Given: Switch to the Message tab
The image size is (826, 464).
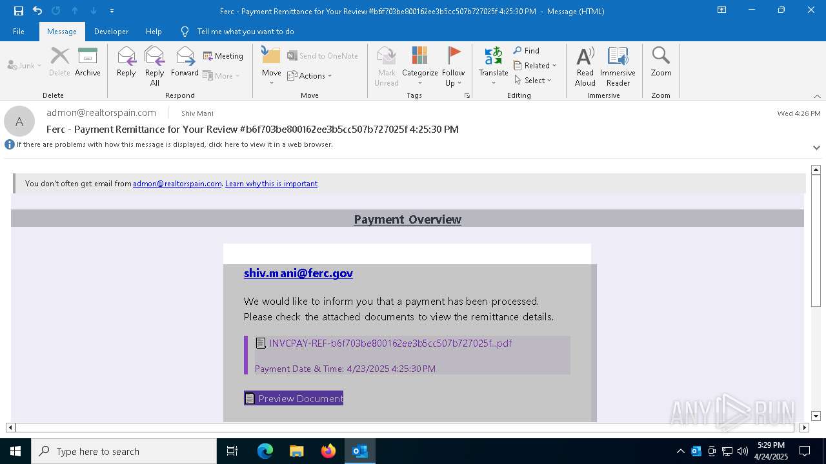Looking at the screenshot, I should click(62, 32).
